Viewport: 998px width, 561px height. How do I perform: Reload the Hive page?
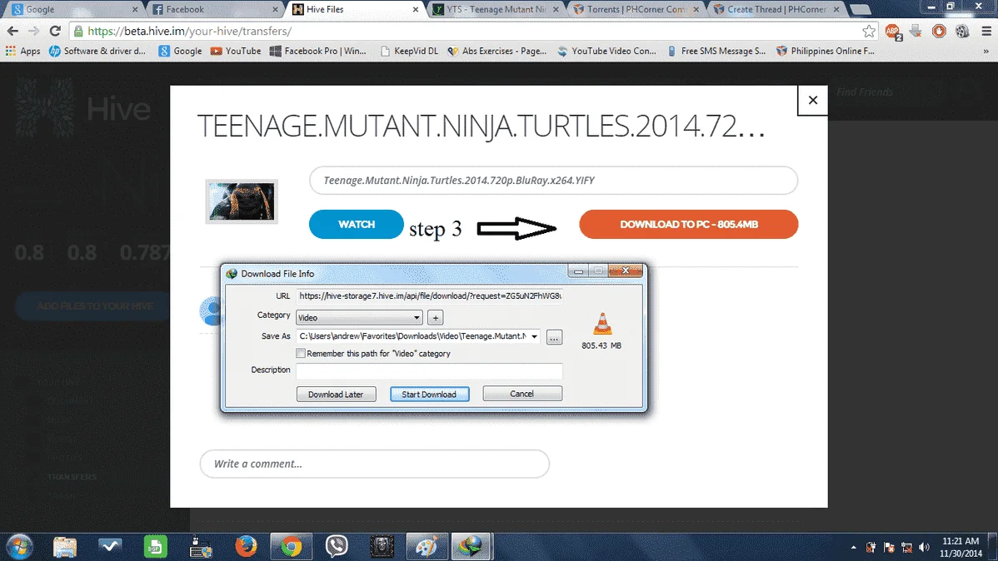55,31
